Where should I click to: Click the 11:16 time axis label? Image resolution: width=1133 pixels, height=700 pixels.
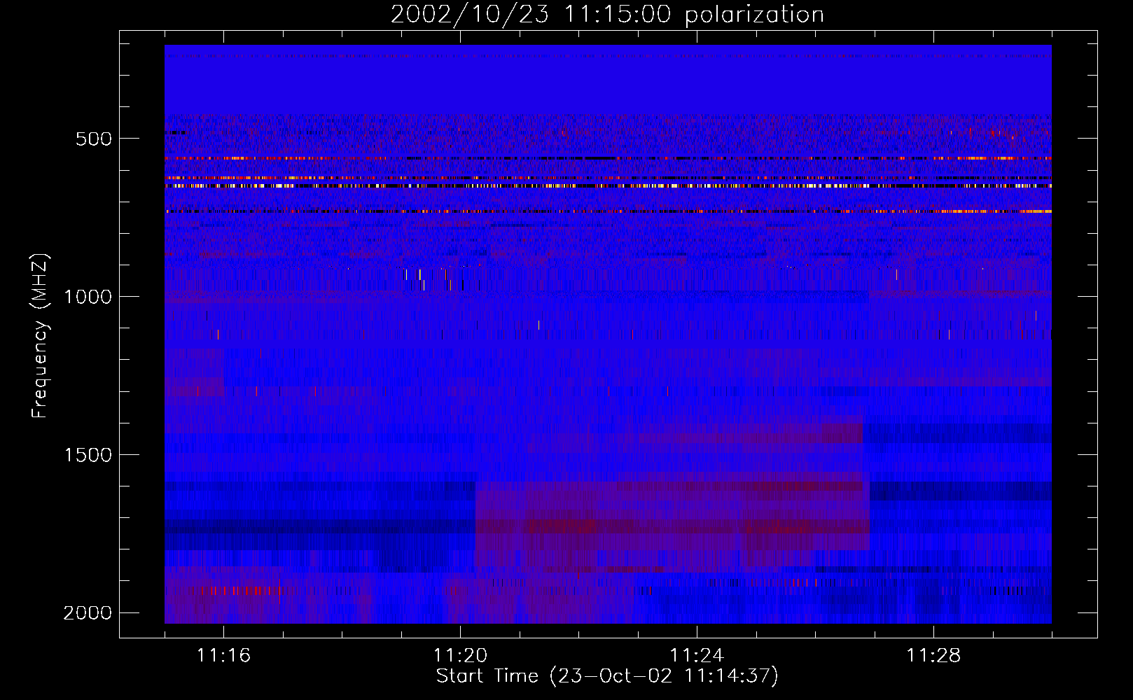pyautogui.click(x=223, y=656)
